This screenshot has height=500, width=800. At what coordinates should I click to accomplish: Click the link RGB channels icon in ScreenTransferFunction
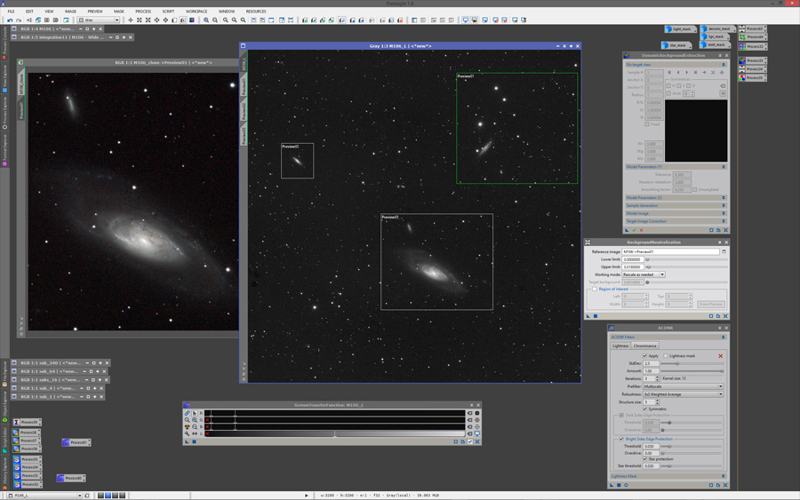[x=187, y=413]
